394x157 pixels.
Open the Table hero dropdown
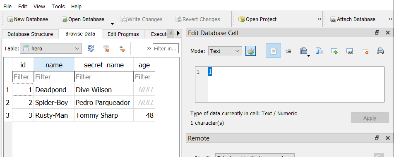tap(51, 49)
